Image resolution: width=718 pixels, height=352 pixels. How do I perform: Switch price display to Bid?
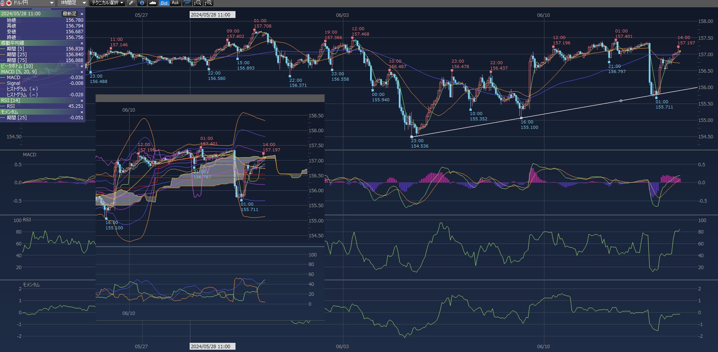coord(164,3)
